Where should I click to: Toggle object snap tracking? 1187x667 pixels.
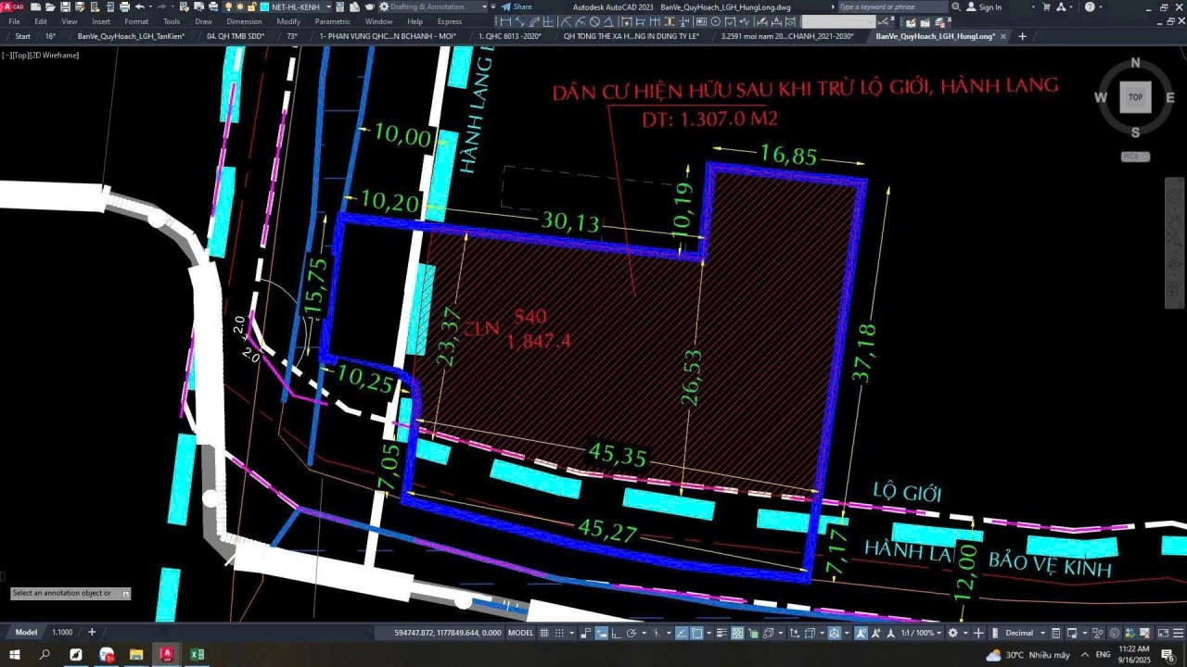pos(682,633)
